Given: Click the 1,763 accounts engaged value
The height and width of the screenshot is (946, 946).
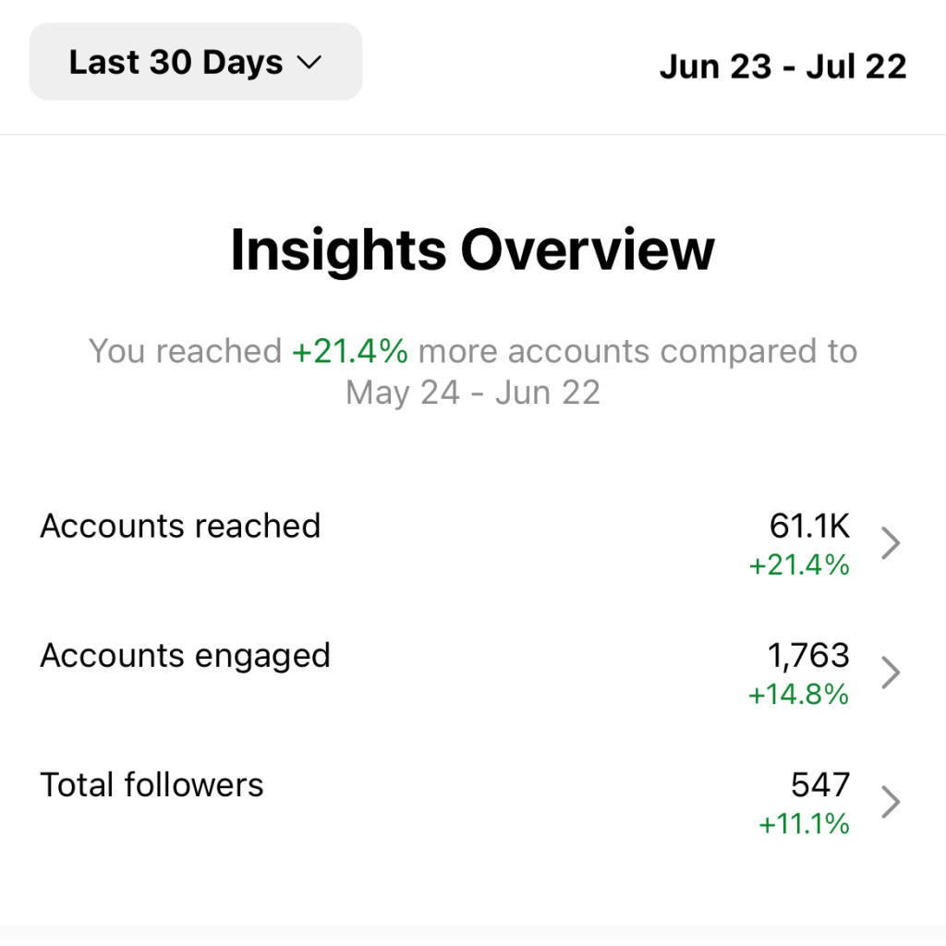Looking at the screenshot, I should pyautogui.click(x=807, y=655).
